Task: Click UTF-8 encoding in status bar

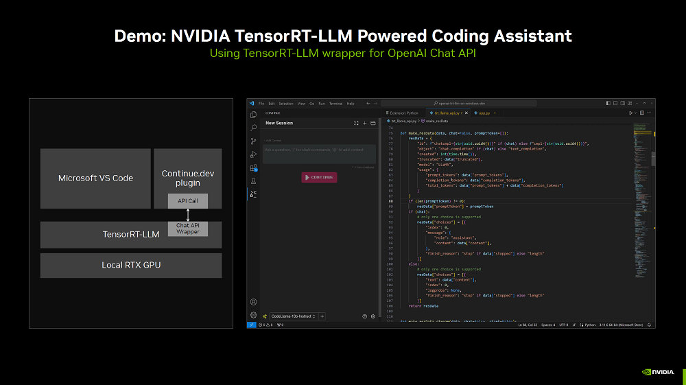Action: tap(563, 325)
